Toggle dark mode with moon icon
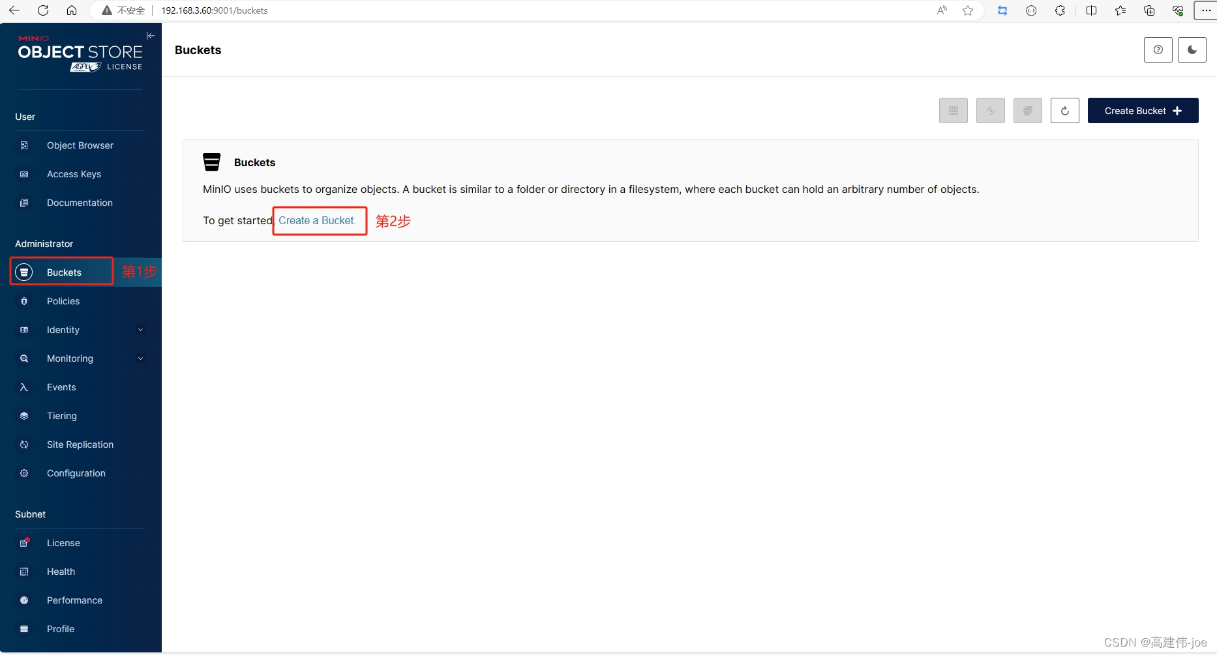Screen dimensions: 1217x655 click(x=1192, y=50)
